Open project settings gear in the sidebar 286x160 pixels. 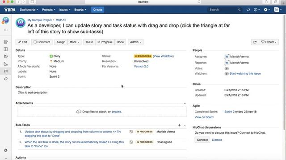click(6, 150)
